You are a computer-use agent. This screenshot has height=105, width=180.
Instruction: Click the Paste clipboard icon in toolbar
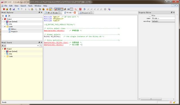click(32, 9)
